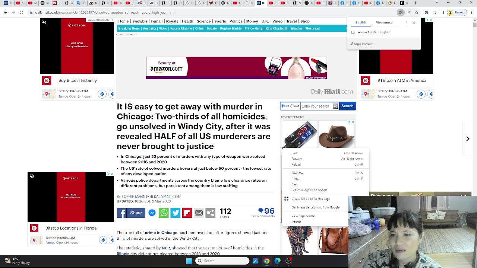This screenshot has width=477, height=268.
Task: Open the Windows Start button
Action: [189, 261]
